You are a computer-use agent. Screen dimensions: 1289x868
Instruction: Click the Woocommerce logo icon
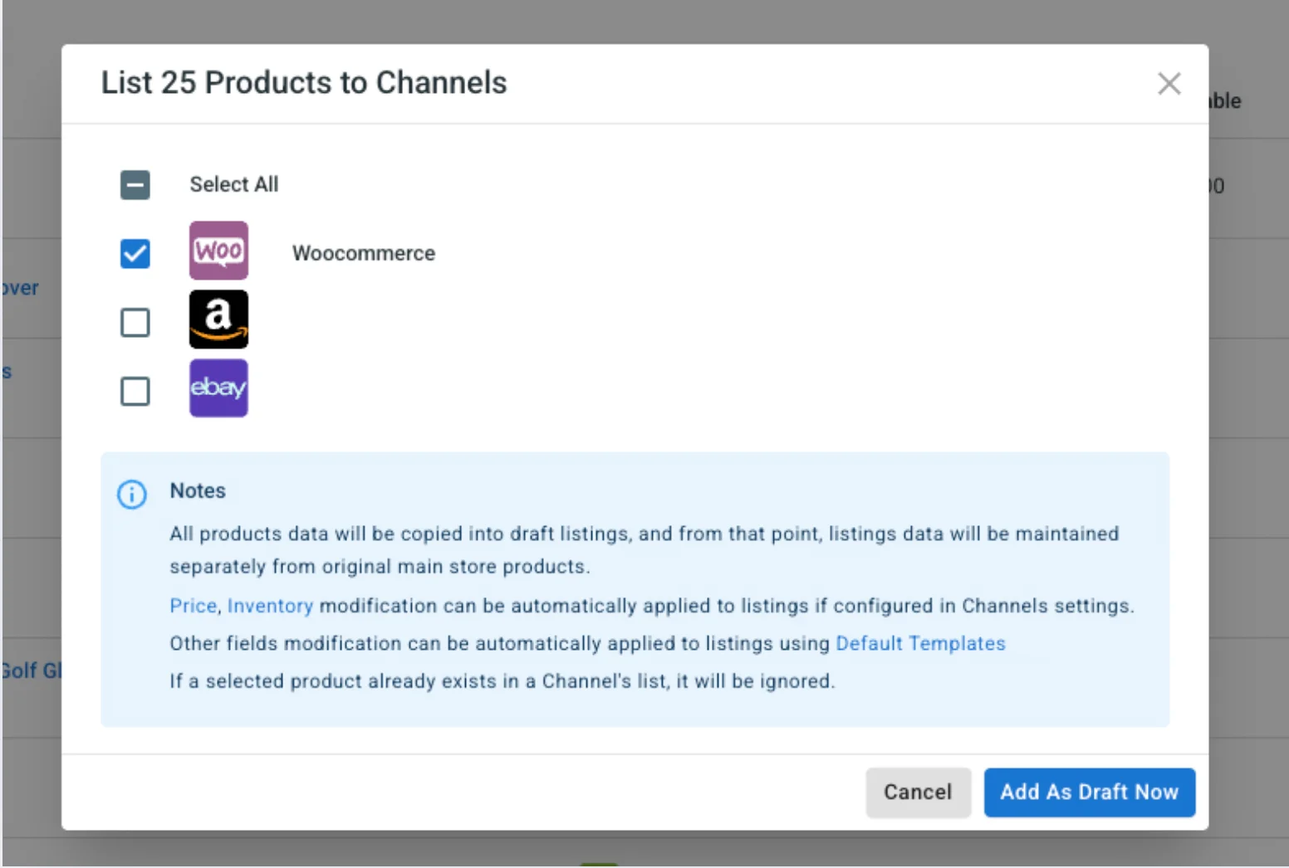218,251
